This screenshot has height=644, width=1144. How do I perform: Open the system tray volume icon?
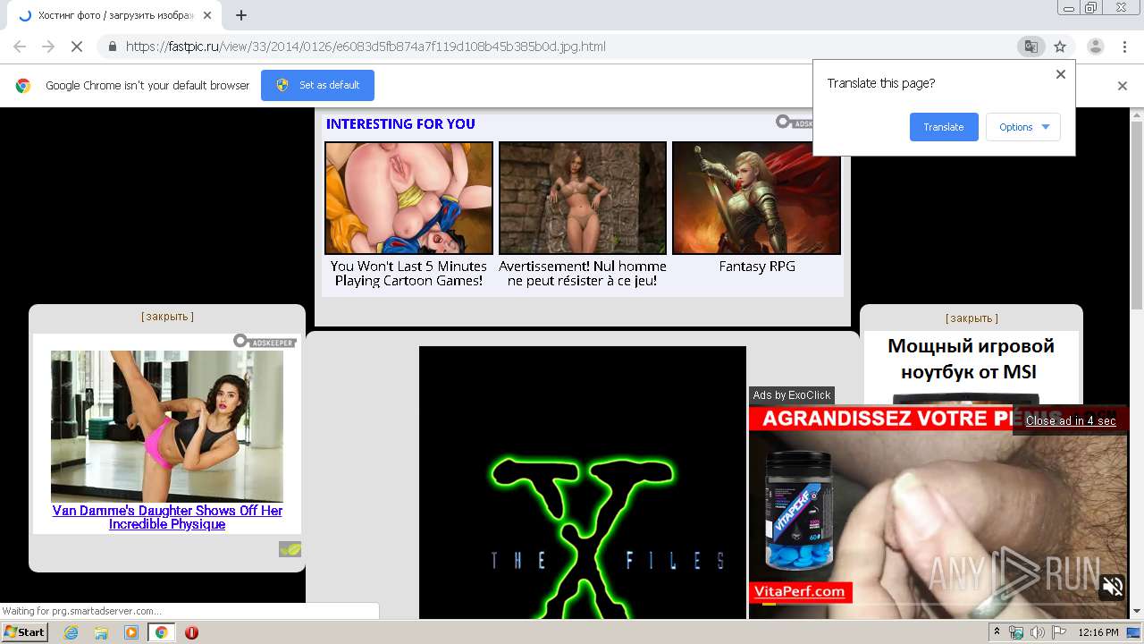pyautogui.click(x=1038, y=632)
